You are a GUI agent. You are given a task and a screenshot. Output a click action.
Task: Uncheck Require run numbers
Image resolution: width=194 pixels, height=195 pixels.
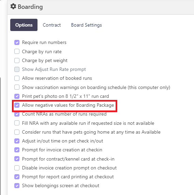pyautogui.click(x=17, y=42)
